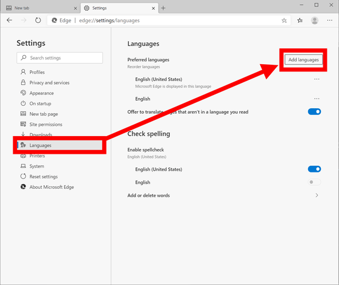
Task: Click the System computer icon
Action: pyautogui.click(x=23, y=166)
